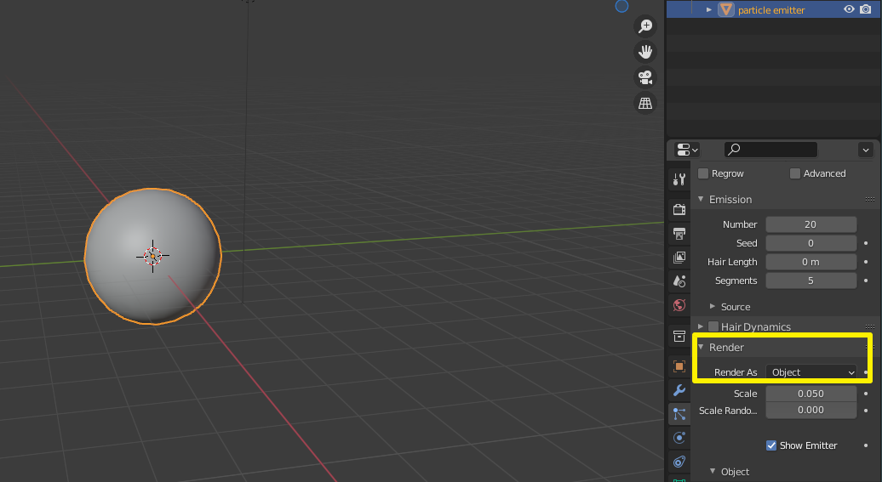Open the Render properties tab
Viewport: 882px width, 482px height.
coord(679,209)
